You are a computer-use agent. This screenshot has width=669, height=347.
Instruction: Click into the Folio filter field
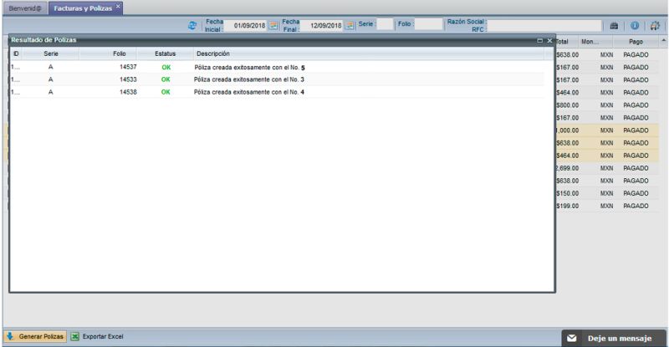pos(429,25)
